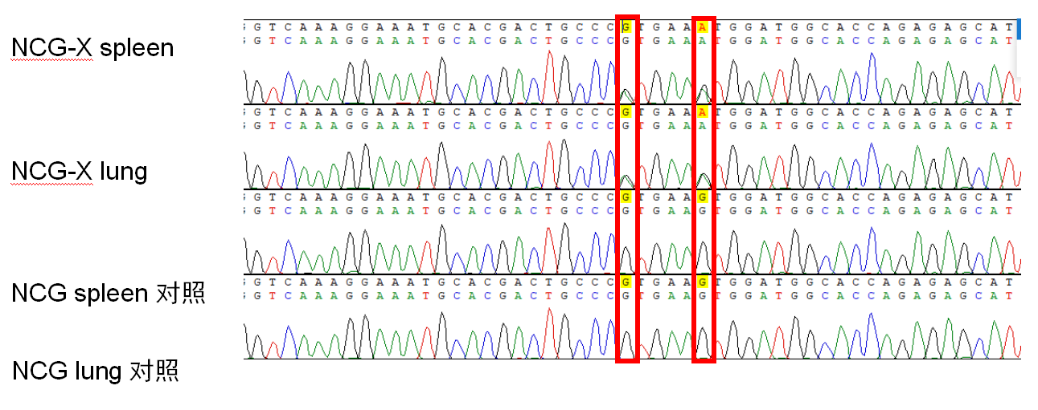Click the NCG-X spleen label
This screenshot has width=1038, height=410.
pos(92,48)
